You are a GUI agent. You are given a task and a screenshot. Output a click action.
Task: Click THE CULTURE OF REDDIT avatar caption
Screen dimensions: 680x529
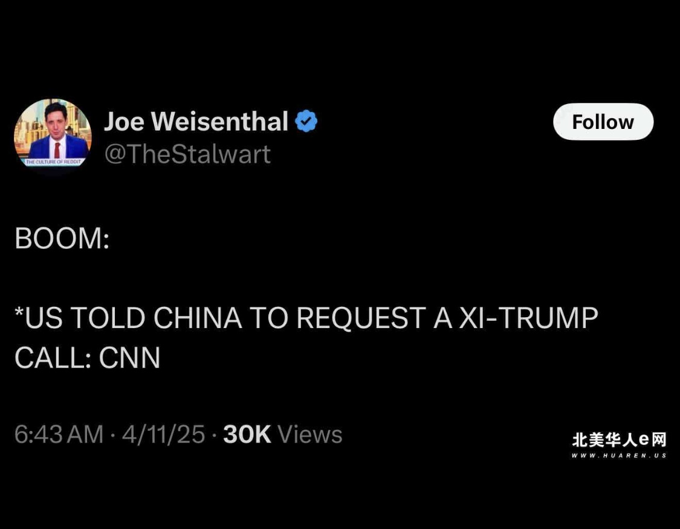(53, 162)
